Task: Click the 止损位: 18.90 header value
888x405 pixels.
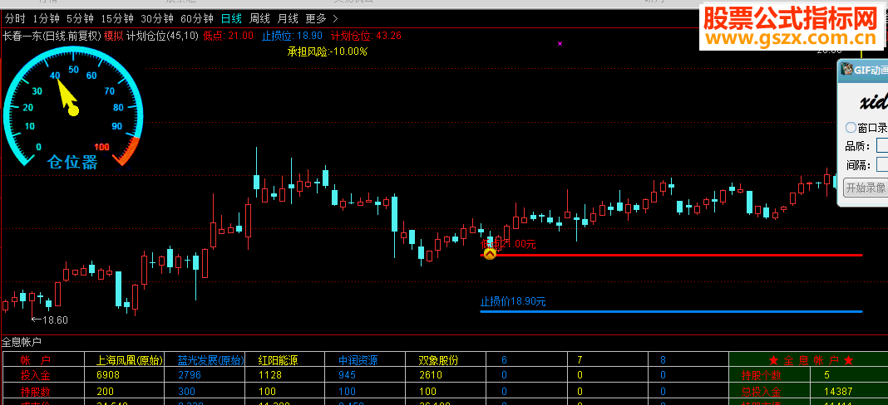Action: pyautogui.click(x=292, y=36)
